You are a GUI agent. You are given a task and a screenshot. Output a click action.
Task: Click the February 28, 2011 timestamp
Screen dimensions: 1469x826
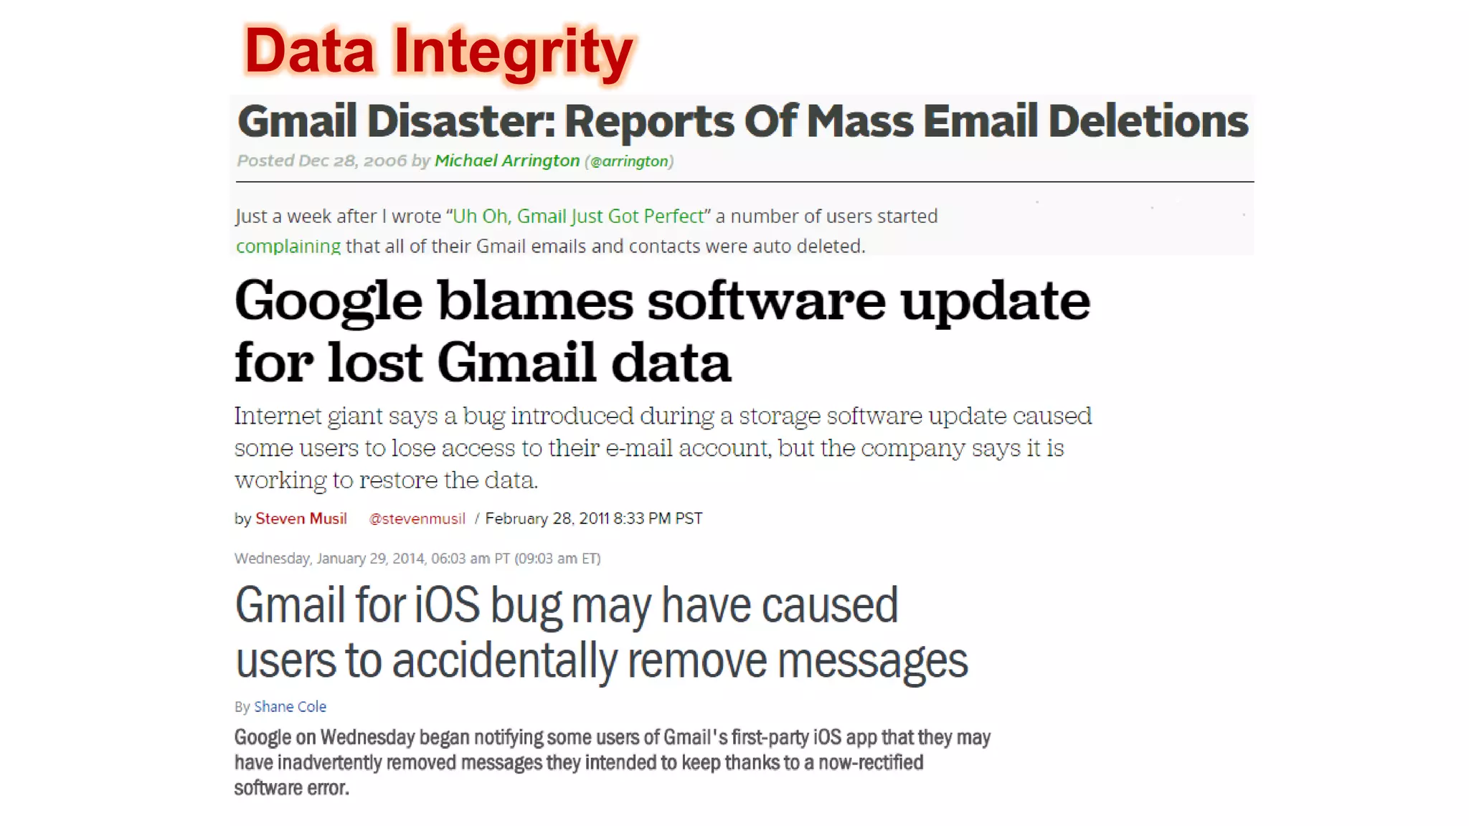(x=594, y=518)
